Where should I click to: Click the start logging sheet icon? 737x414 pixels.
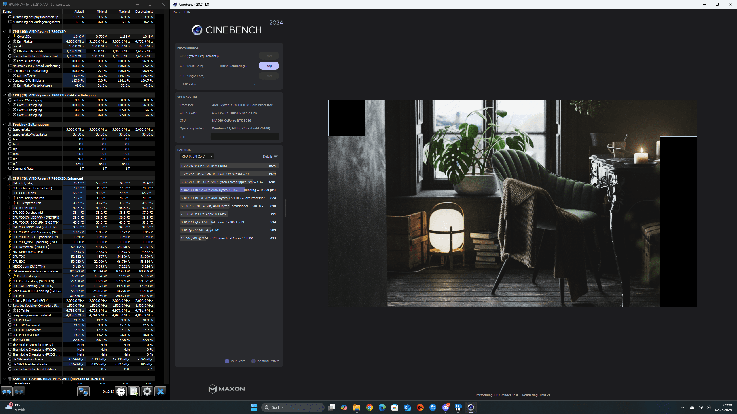click(134, 392)
